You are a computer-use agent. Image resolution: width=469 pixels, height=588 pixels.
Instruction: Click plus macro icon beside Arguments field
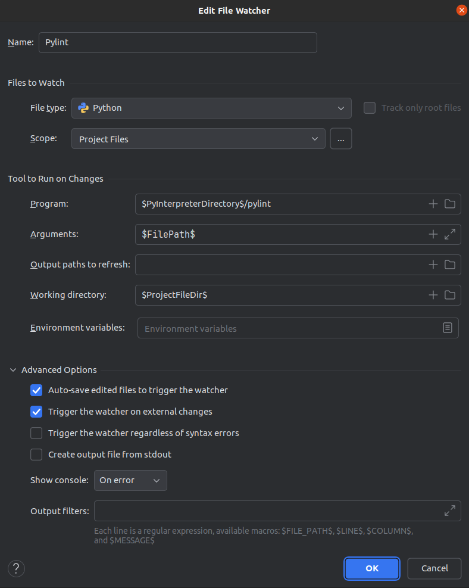(433, 234)
